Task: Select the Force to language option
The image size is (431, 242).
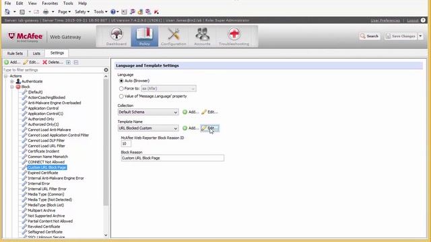Action: [121, 89]
